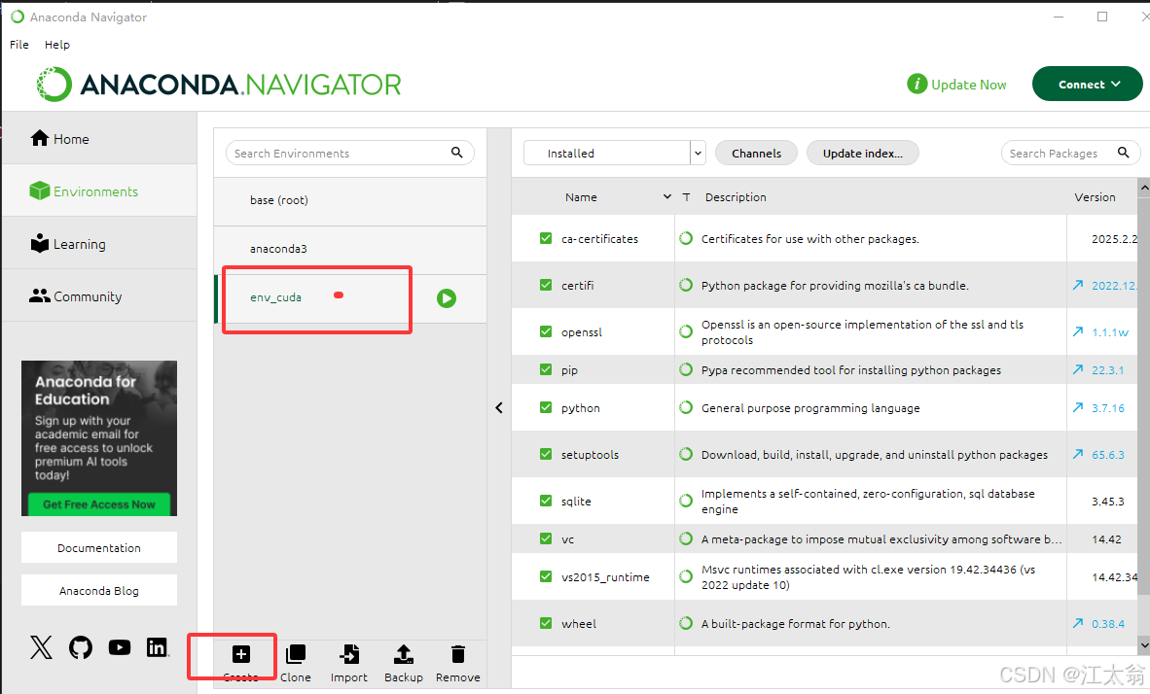Click the package list scroll-up arrow
This screenshot has width=1150, height=694.
[1143, 189]
